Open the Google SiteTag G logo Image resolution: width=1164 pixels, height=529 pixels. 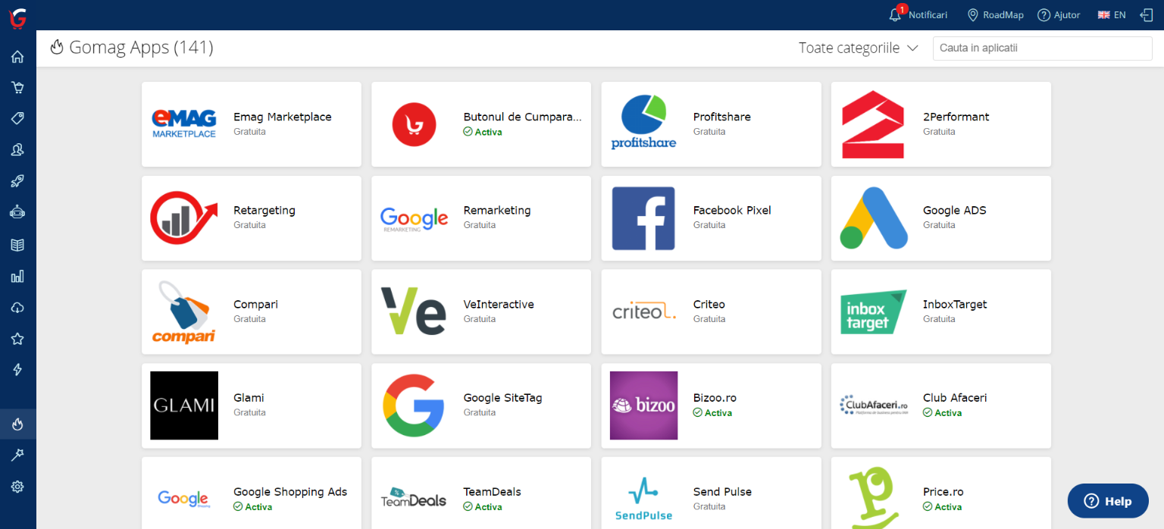[414, 405]
